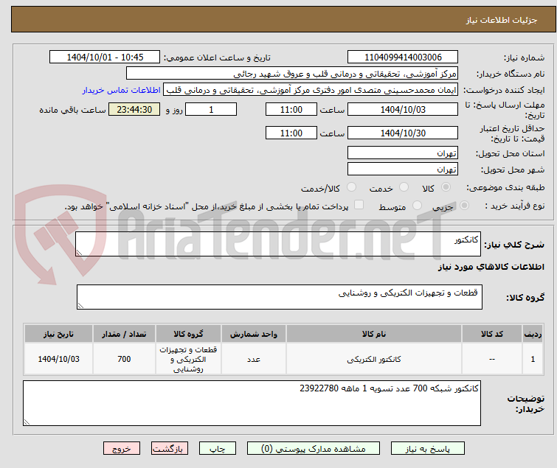Click the table group cell قطعات و تجهیزات الکتریکی
Screen dimensions: 557x468
[188, 359]
